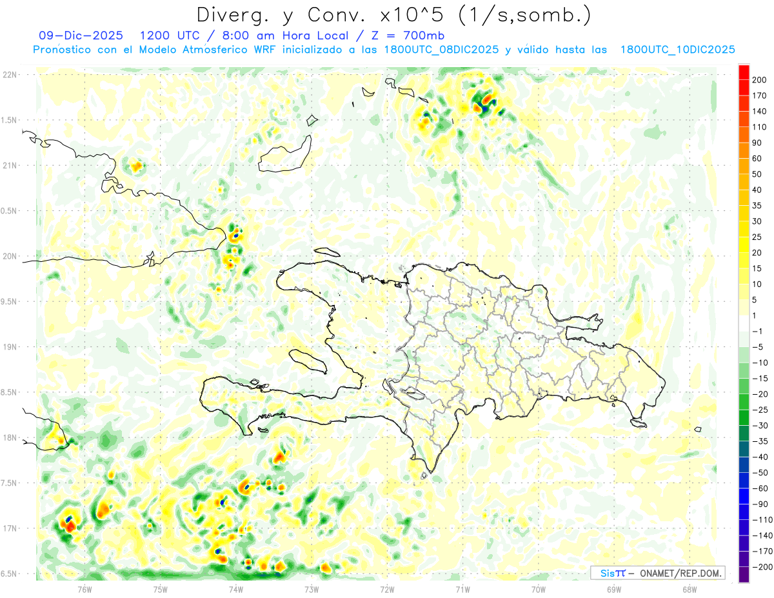Click the '20N' latitude label
The height and width of the screenshot is (598, 774).
pyautogui.click(x=10, y=256)
